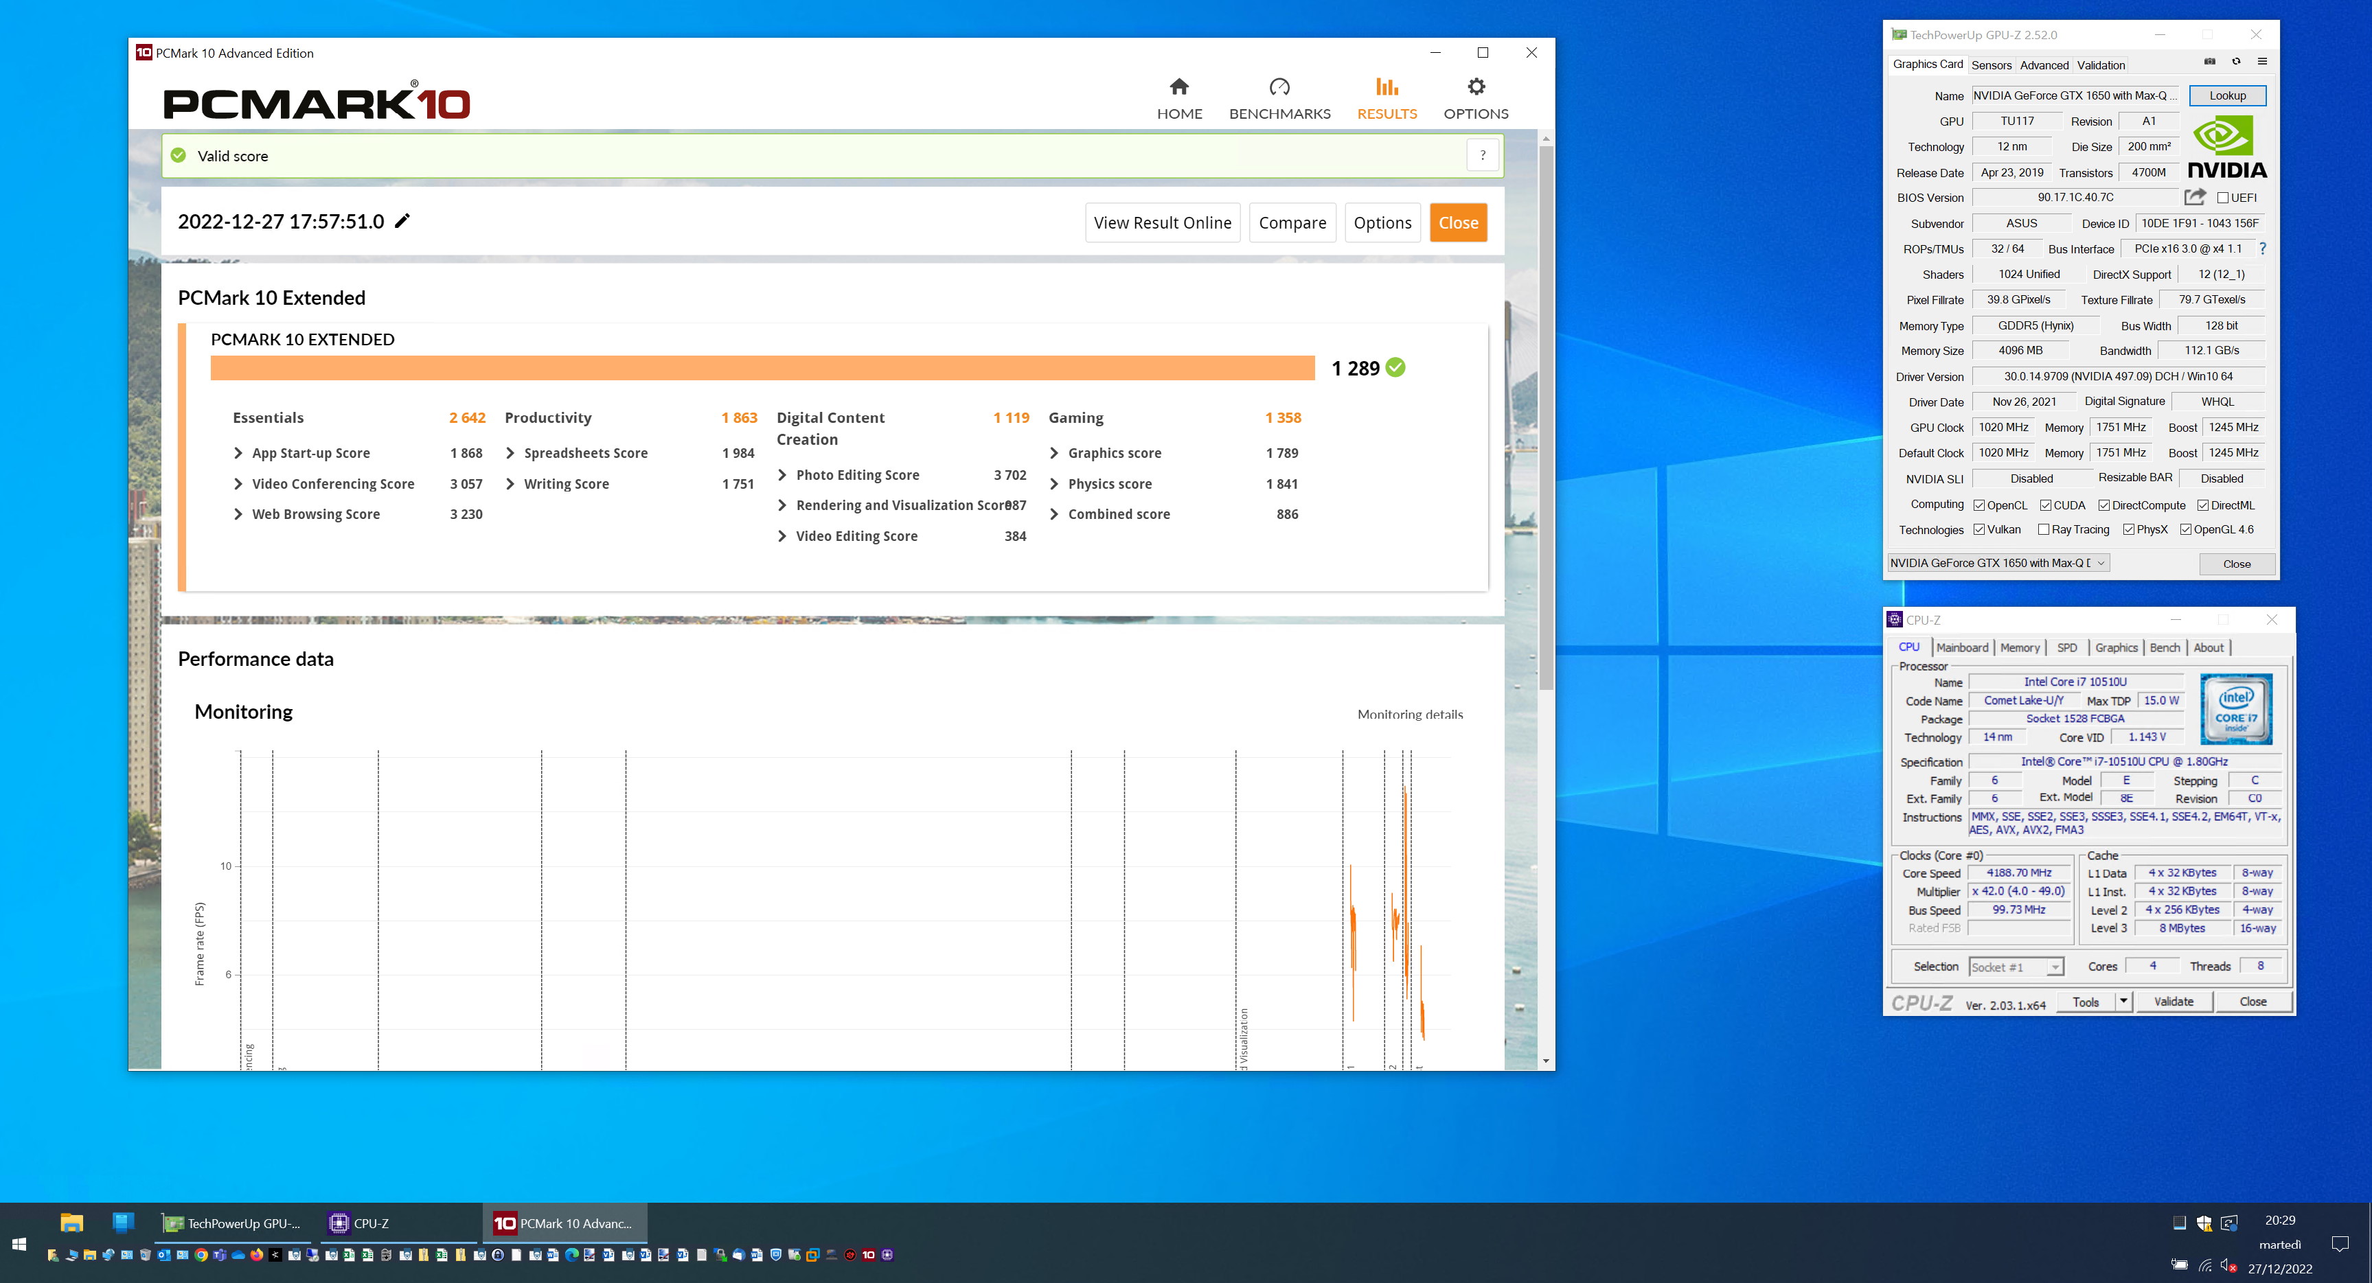The height and width of the screenshot is (1283, 2372).
Task: Click the Options button next to Compare
Action: (x=1382, y=222)
